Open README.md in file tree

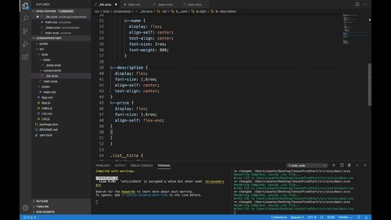[48, 130]
